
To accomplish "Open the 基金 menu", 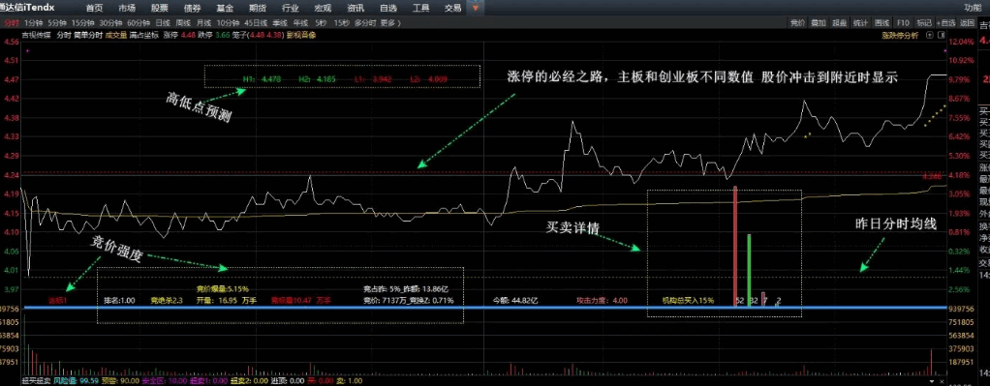I will (x=225, y=8).
